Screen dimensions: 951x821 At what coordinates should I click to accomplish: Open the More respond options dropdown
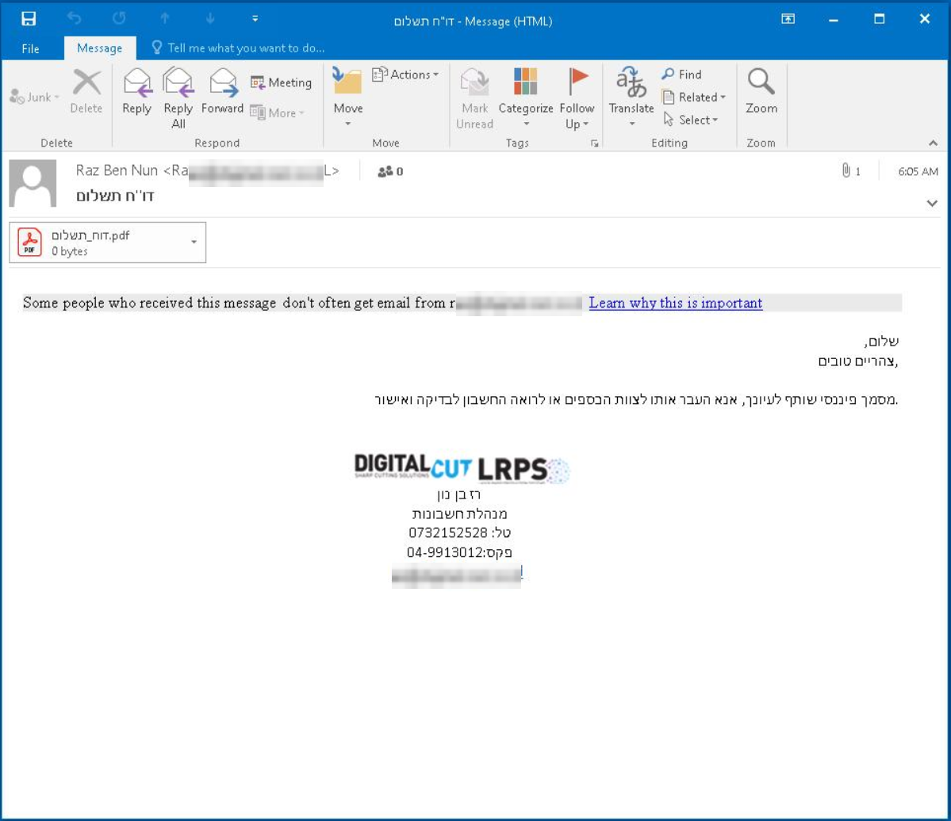pos(278,113)
